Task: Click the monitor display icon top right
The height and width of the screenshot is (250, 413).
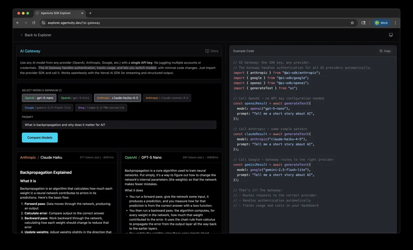Action: tap(391, 35)
